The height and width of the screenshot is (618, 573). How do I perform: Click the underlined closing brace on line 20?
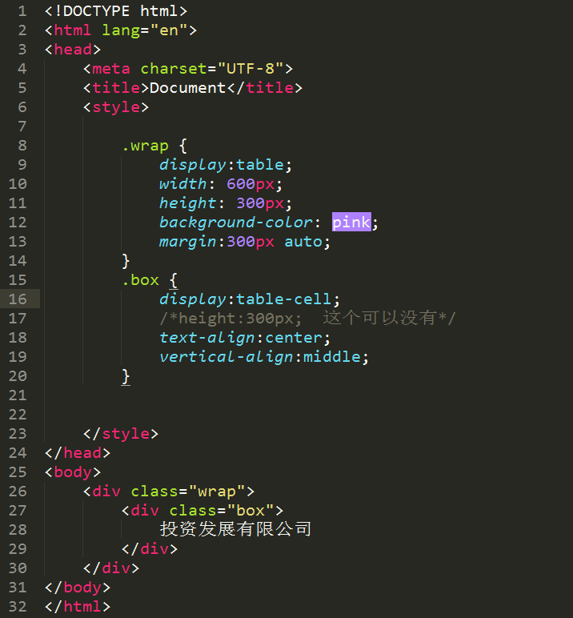point(126,377)
